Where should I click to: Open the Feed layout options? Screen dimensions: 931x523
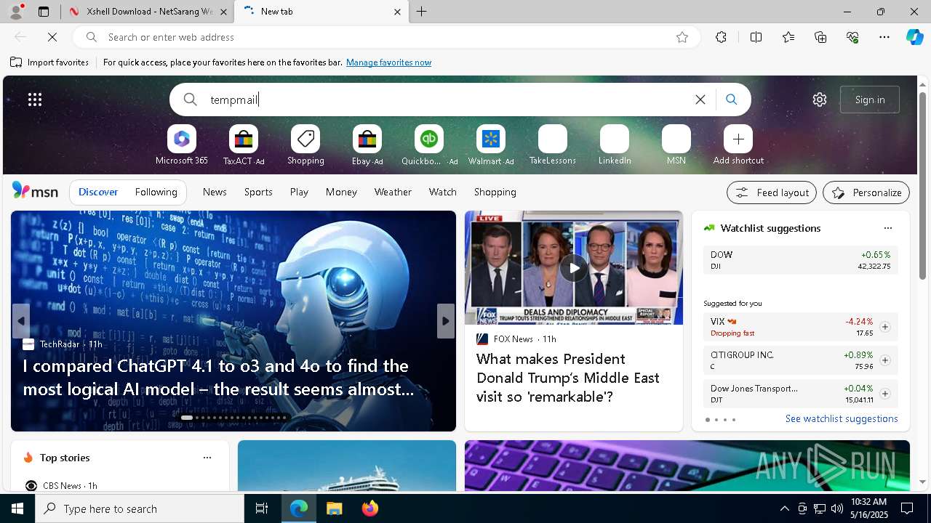point(772,192)
